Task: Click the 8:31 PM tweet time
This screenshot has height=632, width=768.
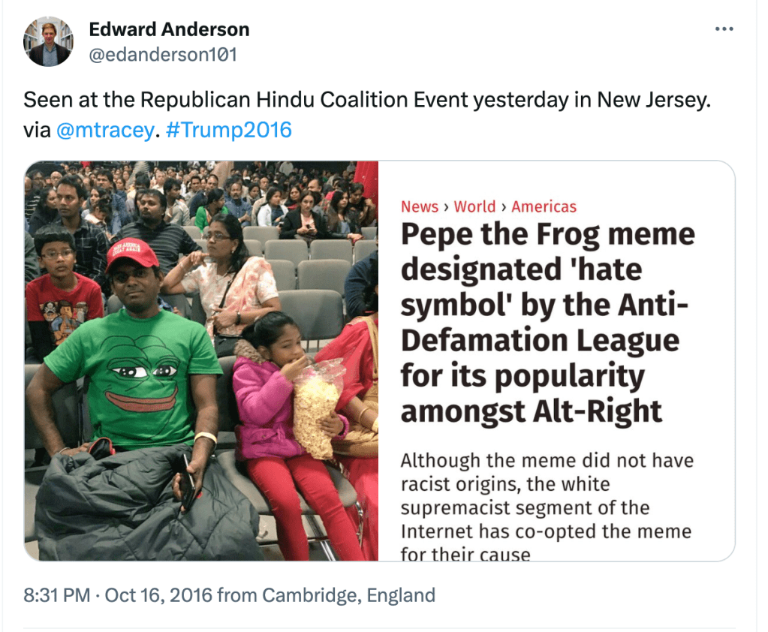Action: tap(56, 596)
